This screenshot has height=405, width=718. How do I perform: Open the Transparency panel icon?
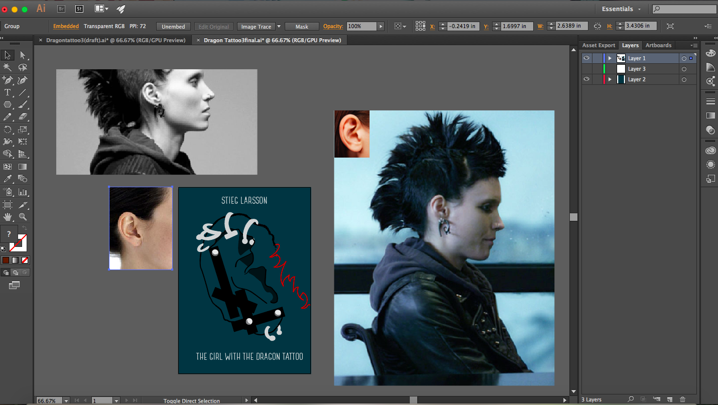point(710,130)
